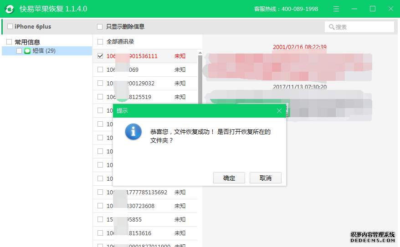400x247 pixels.
Task: Check the 全部通讯录 checkbox
Action: 100,42
